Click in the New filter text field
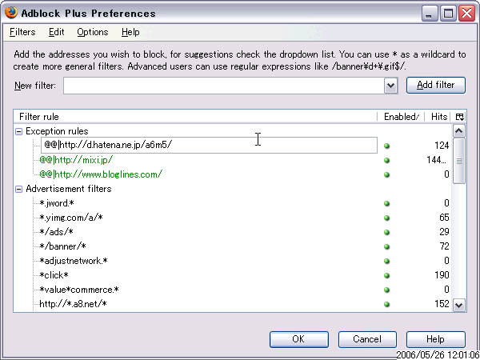The image size is (480, 360). tap(224, 86)
